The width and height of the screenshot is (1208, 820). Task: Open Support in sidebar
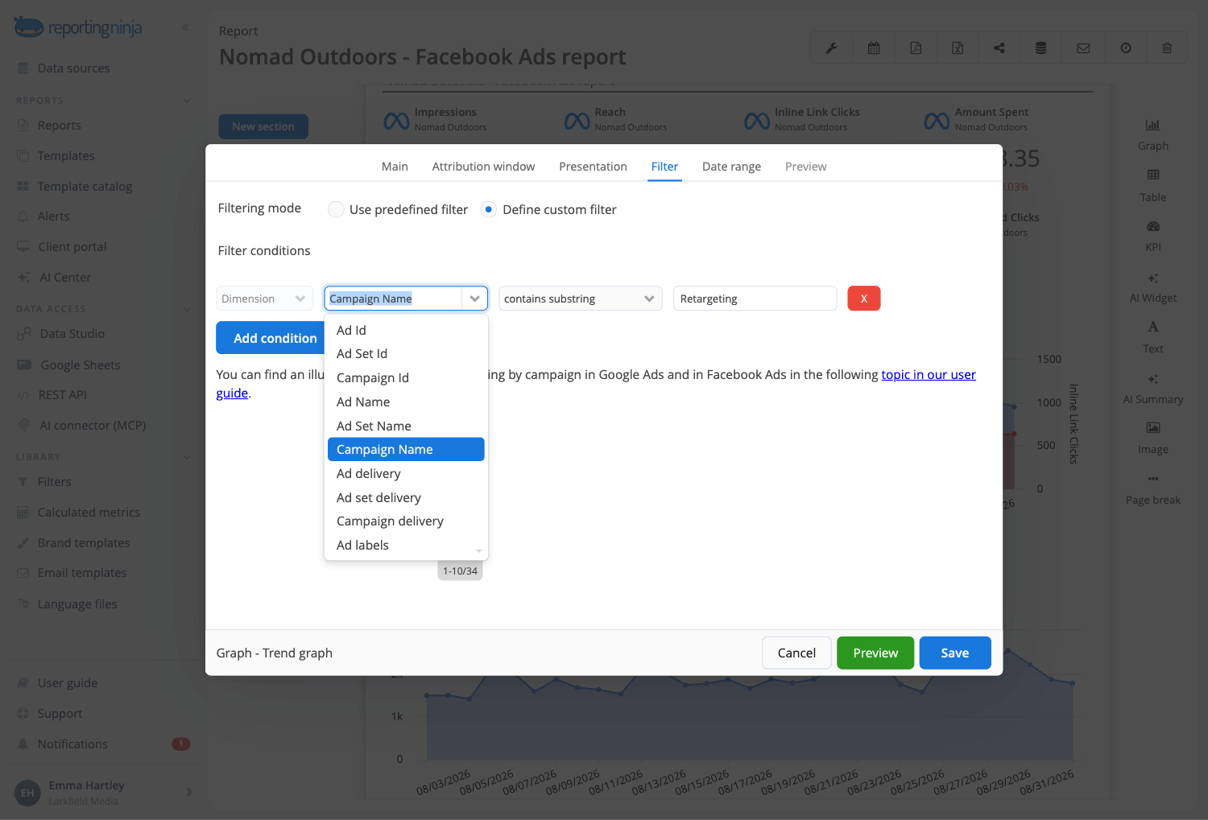pos(60,714)
